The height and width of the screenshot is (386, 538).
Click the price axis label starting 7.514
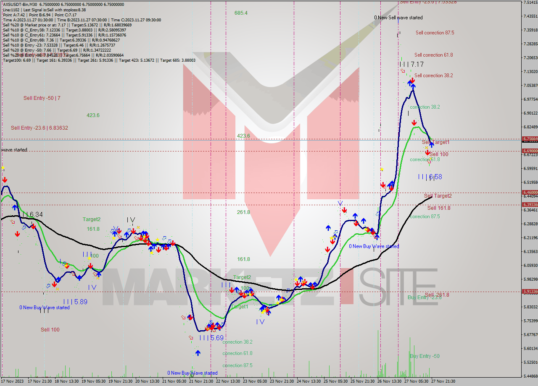coord(530,3)
